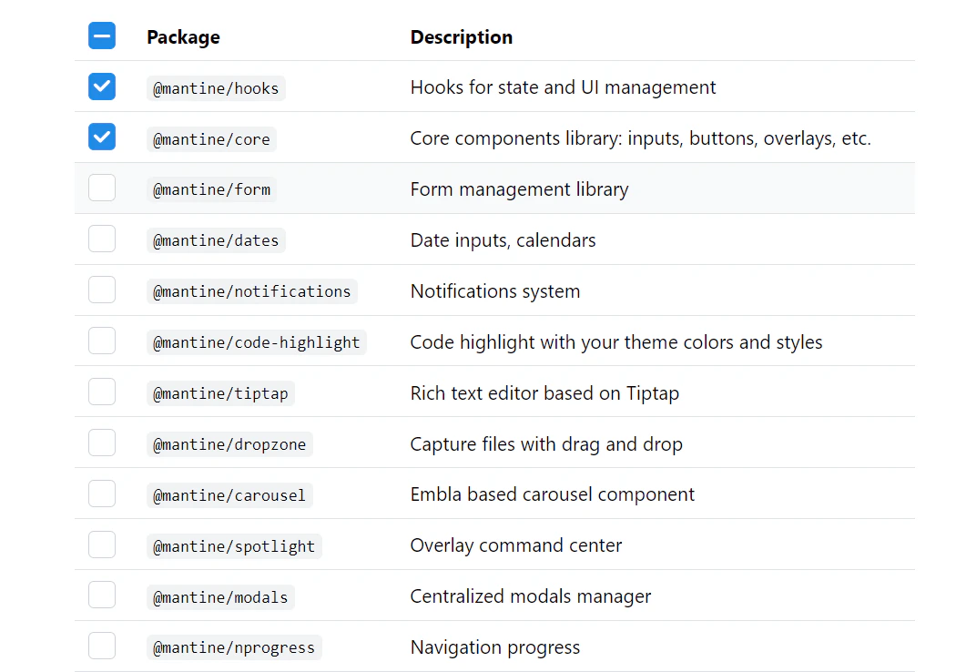
Task: Click the description Rich text editor based on Tiptap
Action: pyautogui.click(x=544, y=392)
